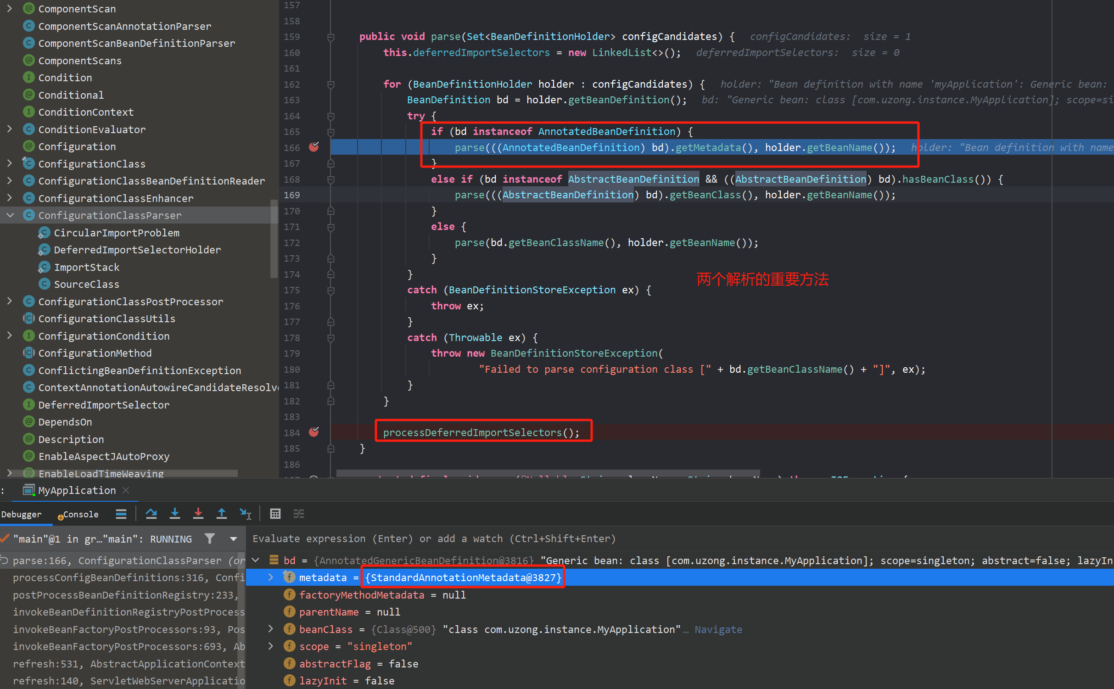Toggle the breakpoint on line 184

click(x=314, y=432)
